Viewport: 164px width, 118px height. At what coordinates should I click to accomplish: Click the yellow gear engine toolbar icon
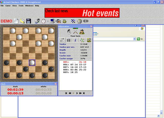[65, 21]
